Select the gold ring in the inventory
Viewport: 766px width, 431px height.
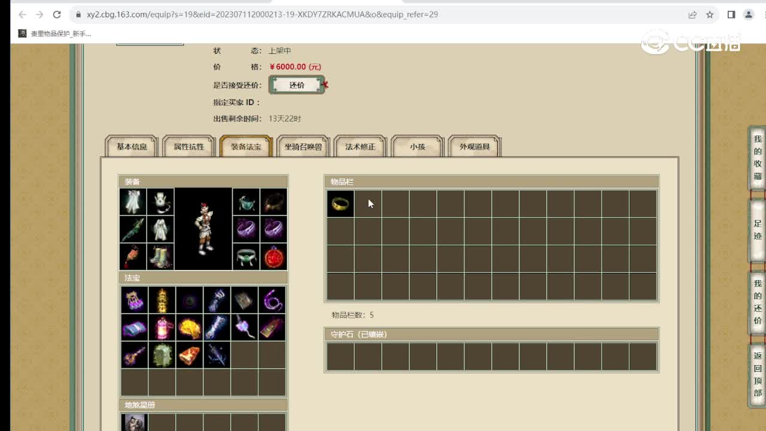tap(340, 204)
